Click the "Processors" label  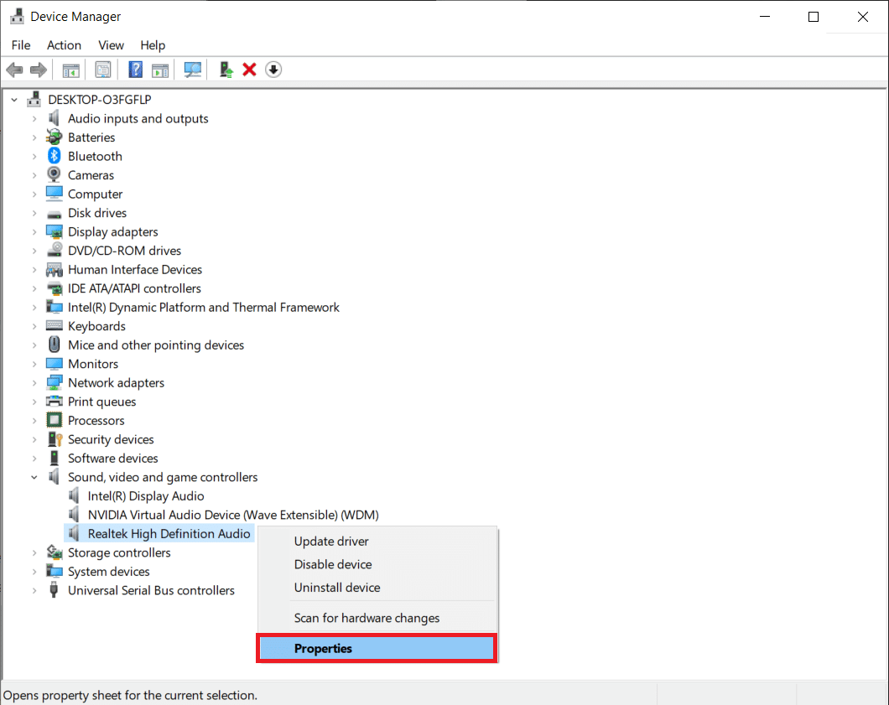click(x=96, y=420)
